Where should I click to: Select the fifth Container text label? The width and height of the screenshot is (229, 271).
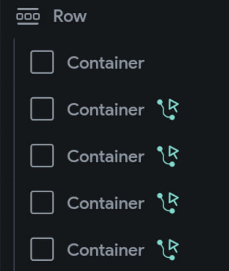click(x=106, y=250)
